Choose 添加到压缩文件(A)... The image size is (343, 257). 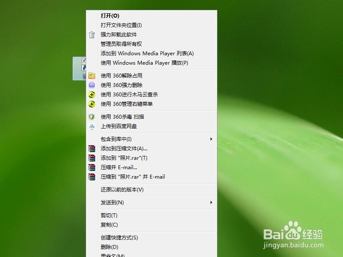tap(151, 149)
